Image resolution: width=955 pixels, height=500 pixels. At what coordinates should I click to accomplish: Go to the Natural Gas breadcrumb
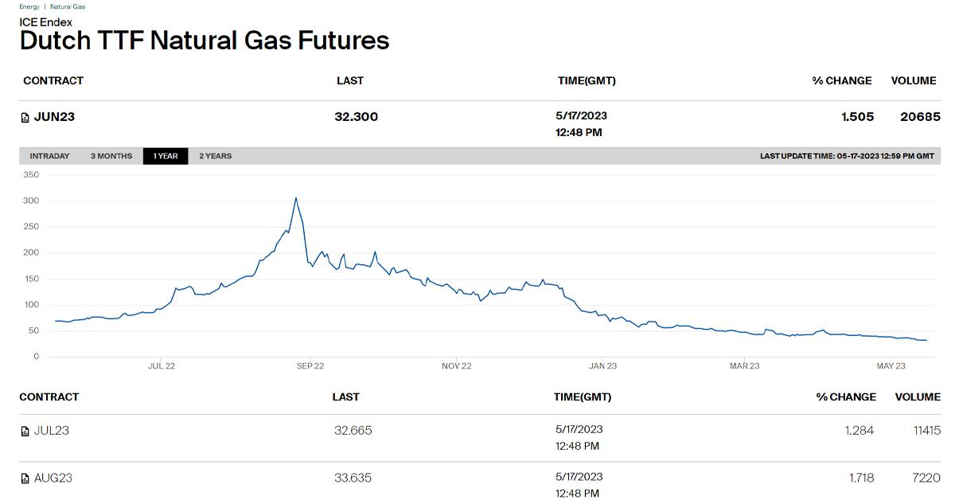(68, 6)
